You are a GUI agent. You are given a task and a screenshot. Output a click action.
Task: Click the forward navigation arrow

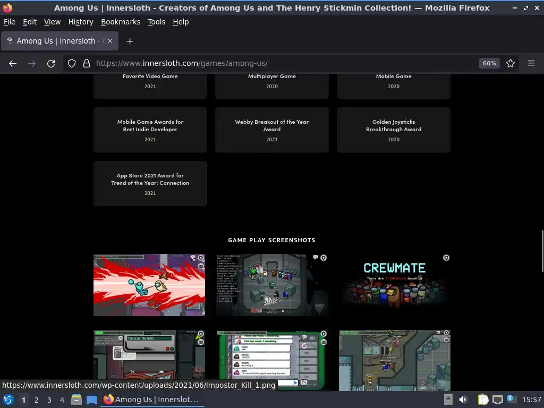point(31,64)
